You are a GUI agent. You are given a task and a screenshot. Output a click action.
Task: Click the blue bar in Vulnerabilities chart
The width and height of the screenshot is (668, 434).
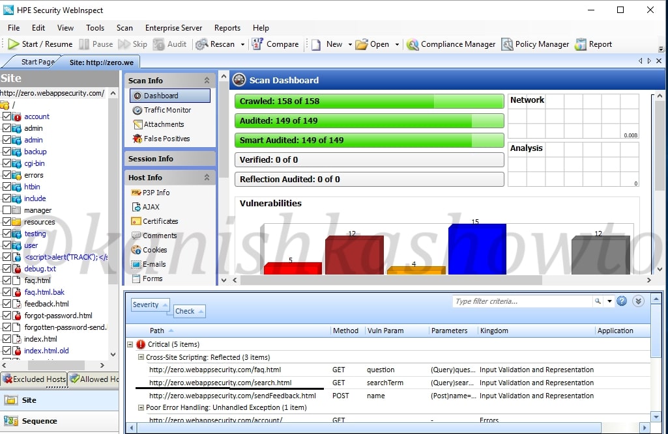477,249
